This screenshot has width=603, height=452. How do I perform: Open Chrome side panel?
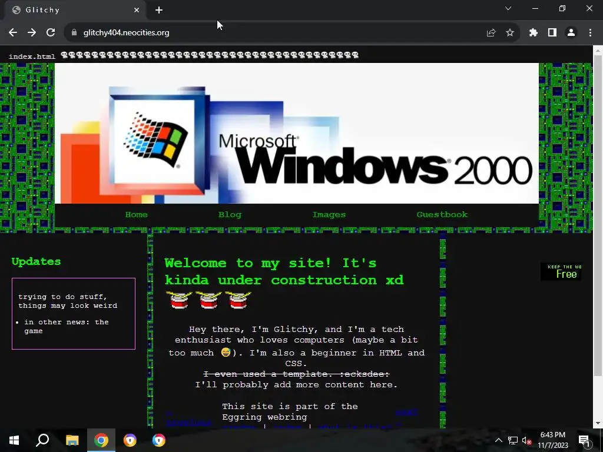tap(552, 33)
